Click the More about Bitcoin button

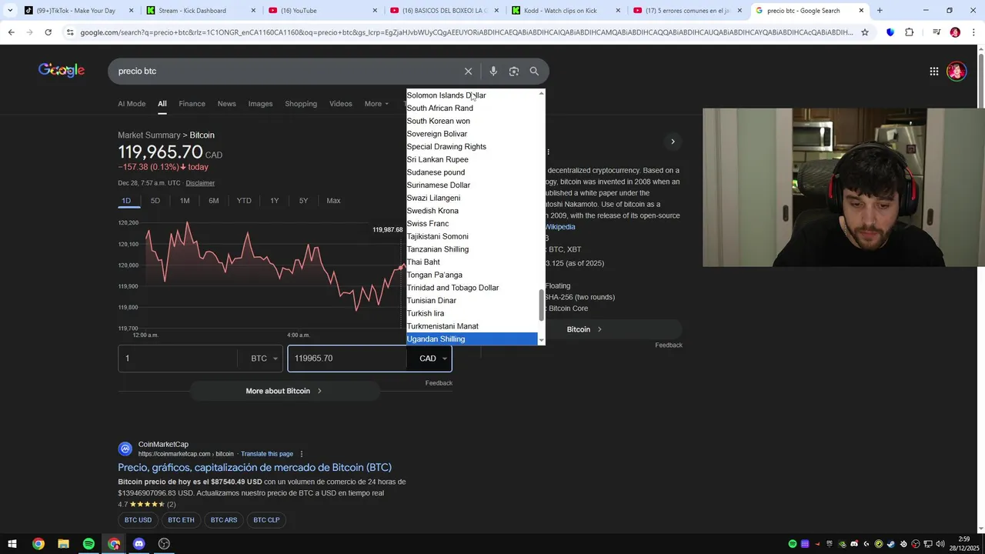[x=284, y=391]
